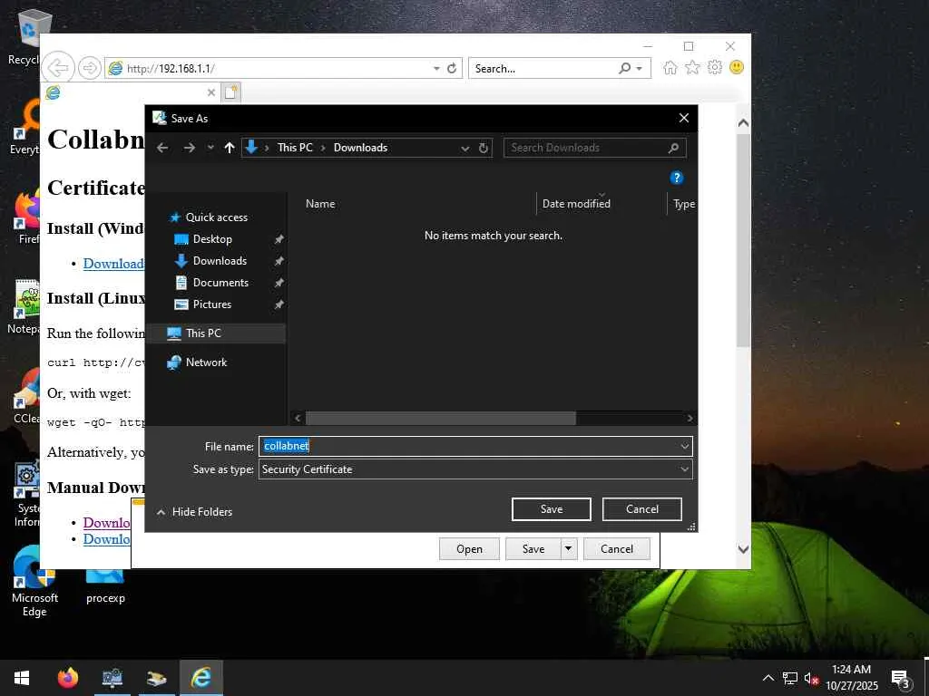
Task: Click Save in the Save As dialog
Action: coord(551,509)
